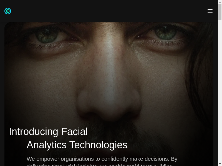
Task: Click the word "Introducing" in the heading
Action: click(34, 132)
